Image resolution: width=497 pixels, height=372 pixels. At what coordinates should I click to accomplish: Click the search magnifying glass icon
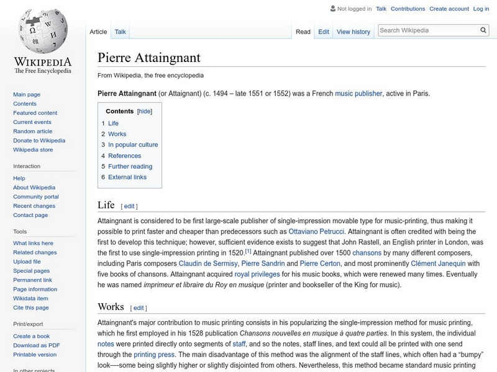click(x=483, y=29)
